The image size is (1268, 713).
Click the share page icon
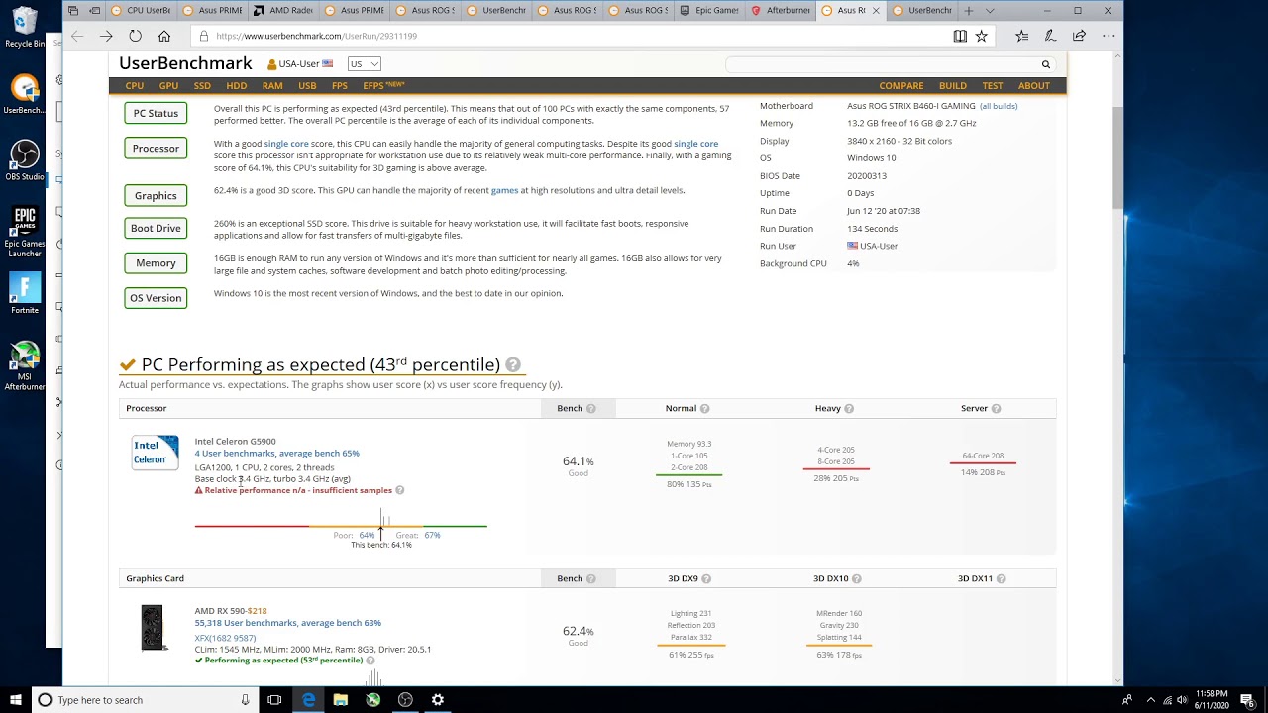(1079, 36)
